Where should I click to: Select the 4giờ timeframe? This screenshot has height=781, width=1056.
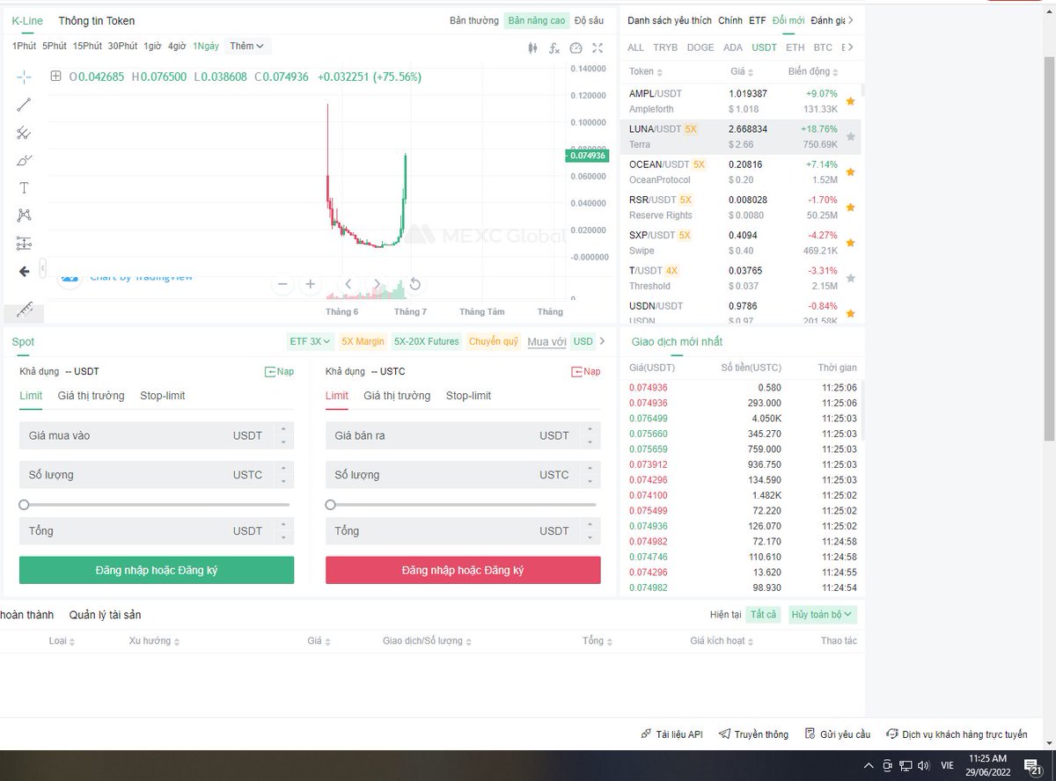[177, 46]
